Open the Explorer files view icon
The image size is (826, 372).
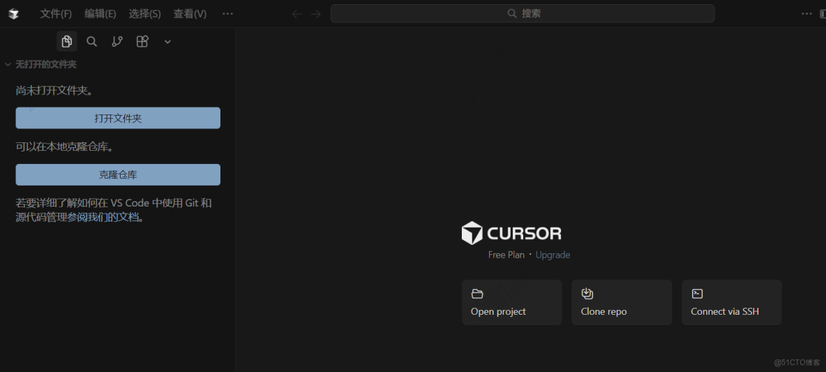[66, 41]
